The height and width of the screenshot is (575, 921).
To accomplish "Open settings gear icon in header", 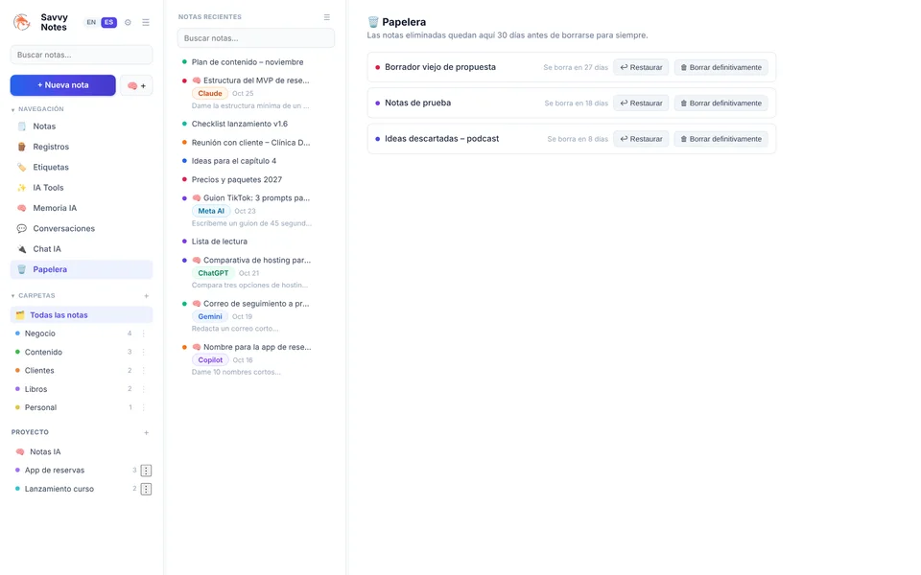I will point(128,22).
